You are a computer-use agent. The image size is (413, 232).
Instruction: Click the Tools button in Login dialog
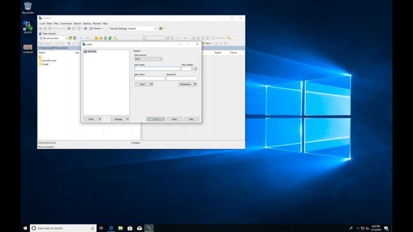point(90,119)
